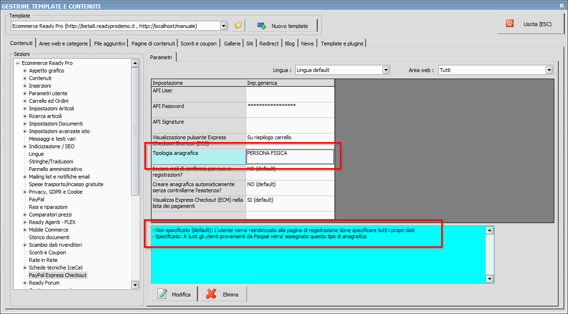
Task: Select the Parametri tab
Action: coord(161,57)
